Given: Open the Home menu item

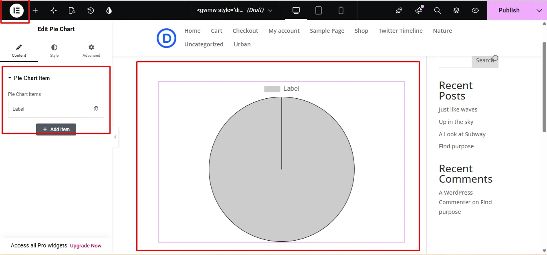Looking at the screenshot, I should (x=192, y=31).
